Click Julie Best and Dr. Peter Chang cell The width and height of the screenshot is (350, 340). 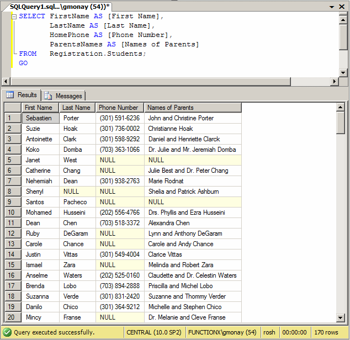click(x=193, y=171)
